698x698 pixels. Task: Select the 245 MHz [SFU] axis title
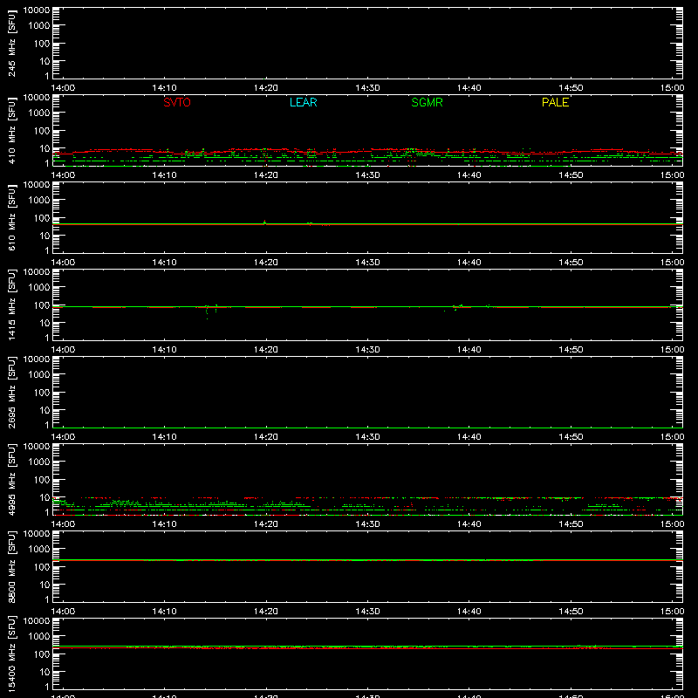[12, 44]
